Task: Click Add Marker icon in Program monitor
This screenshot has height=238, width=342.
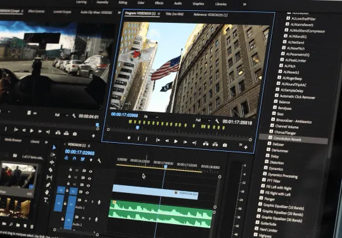Action: pyautogui.click(x=129, y=138)
